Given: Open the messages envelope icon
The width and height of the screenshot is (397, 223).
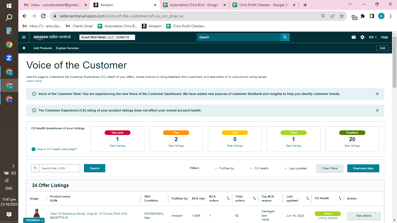Looking at the screenshot, I should 354,37.
